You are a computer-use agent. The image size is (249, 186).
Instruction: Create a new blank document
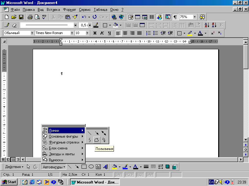click(7, 17)
